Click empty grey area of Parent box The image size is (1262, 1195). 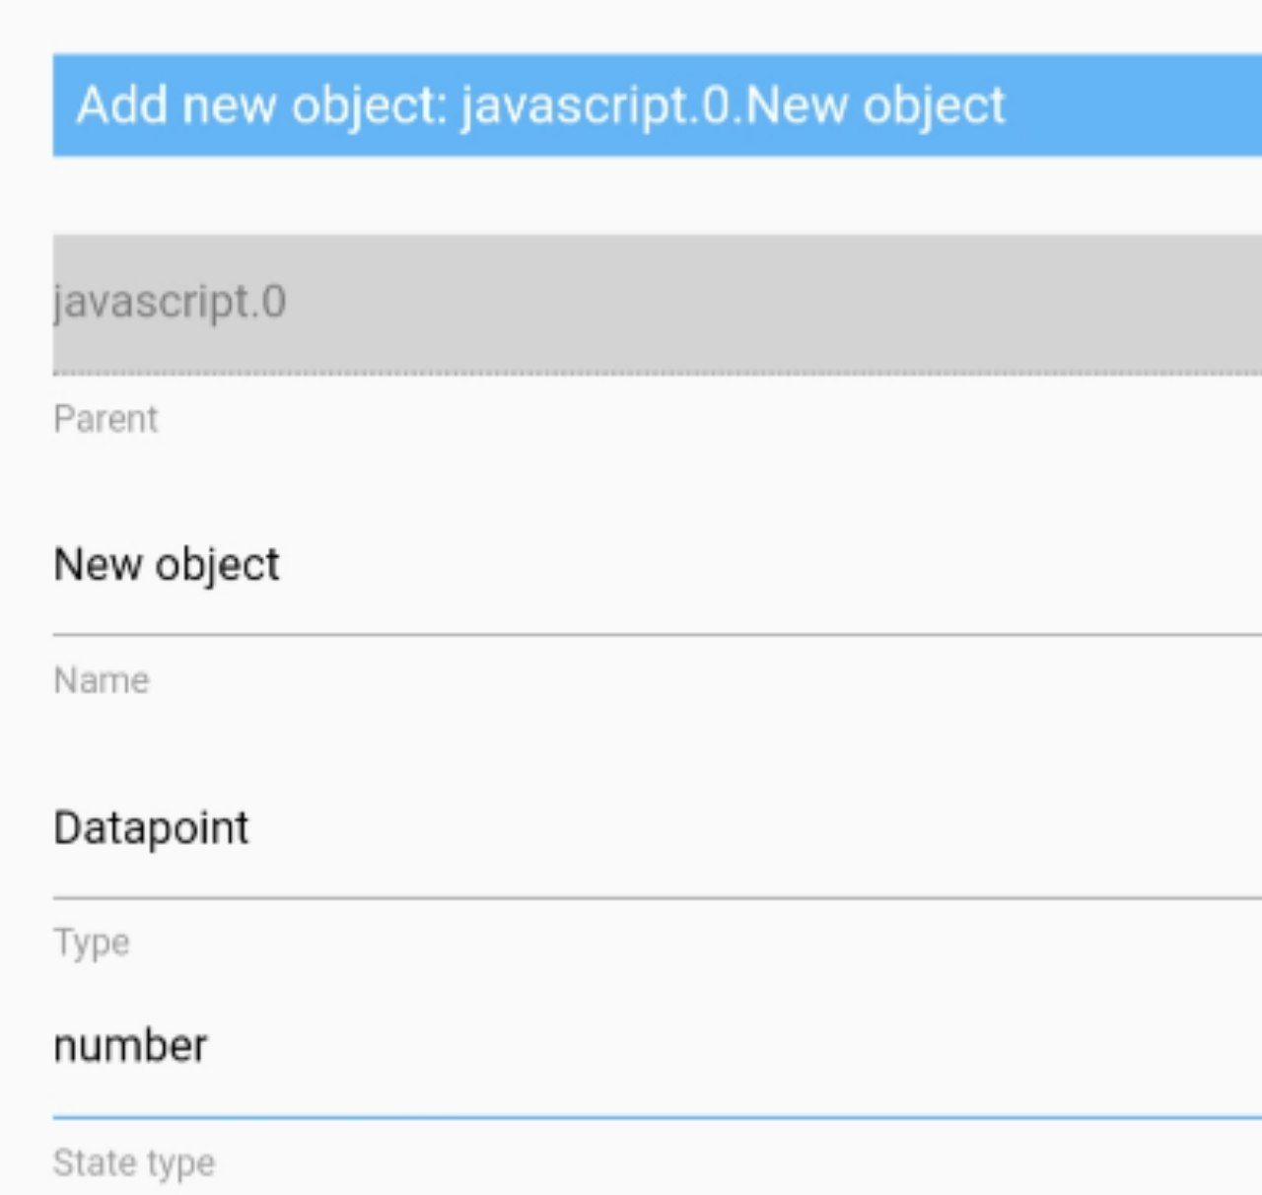(769, 304)
